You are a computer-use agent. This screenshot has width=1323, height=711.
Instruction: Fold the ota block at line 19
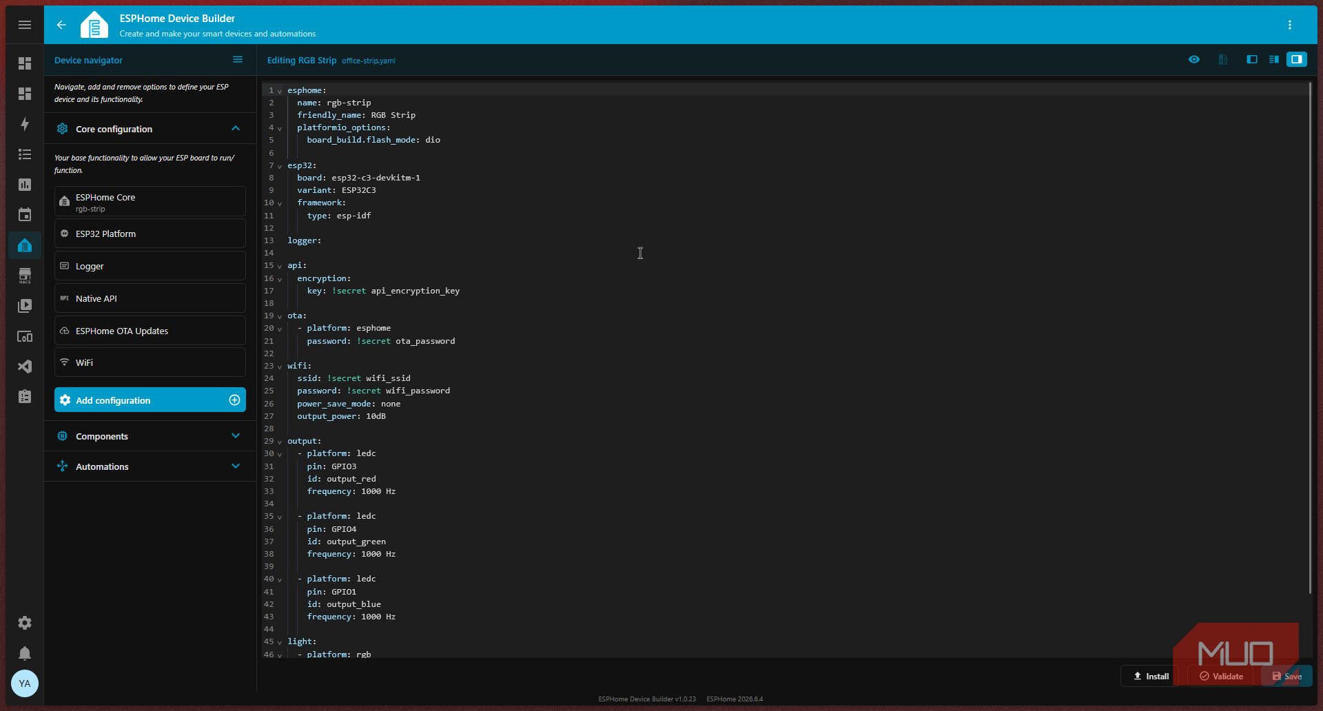click(x=280, y=316)
